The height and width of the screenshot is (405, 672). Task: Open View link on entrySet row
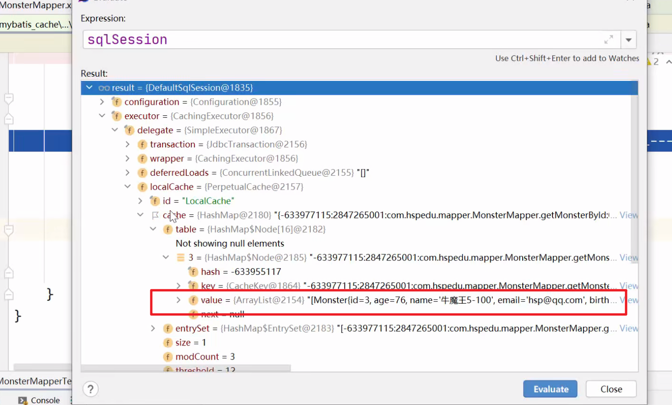(628, 328)
